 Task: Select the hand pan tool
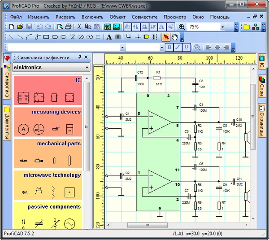coord(175,37)
